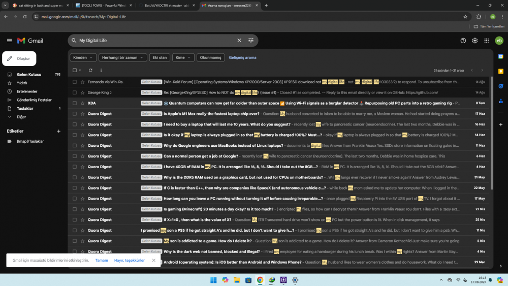The height and width of the screenshot is (286, 508).
Task: Bookmark this page with the star icon
Action: coord(465,17)
